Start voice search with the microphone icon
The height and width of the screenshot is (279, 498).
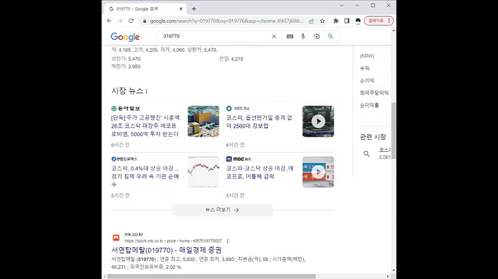click(x=303, y=37)
